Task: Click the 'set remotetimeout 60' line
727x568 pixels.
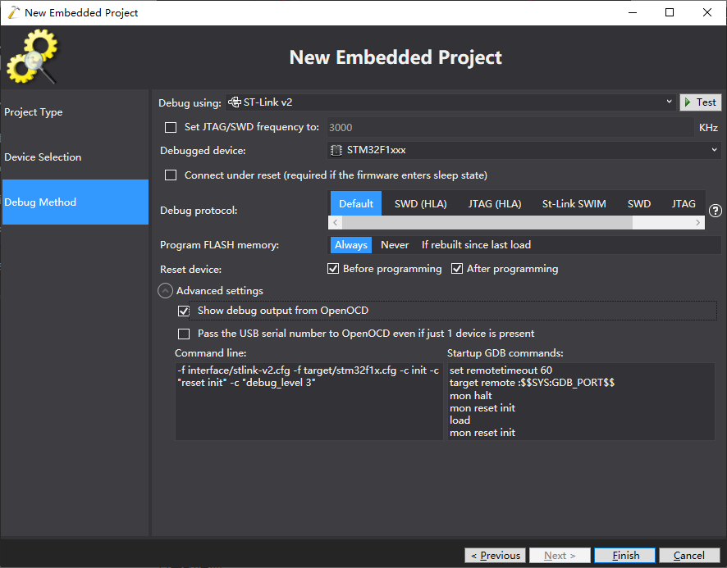Action: click(501, 370)
